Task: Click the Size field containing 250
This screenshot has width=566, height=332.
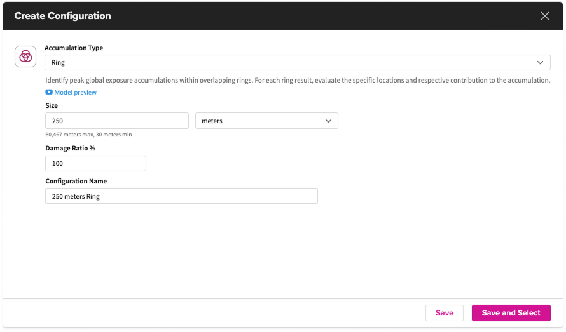Action: 117,121
